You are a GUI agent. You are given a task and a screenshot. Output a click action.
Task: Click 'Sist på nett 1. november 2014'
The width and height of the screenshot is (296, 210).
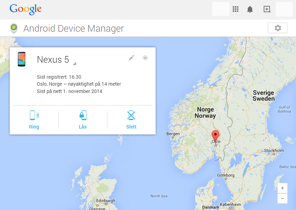click(x=69, y=91)
